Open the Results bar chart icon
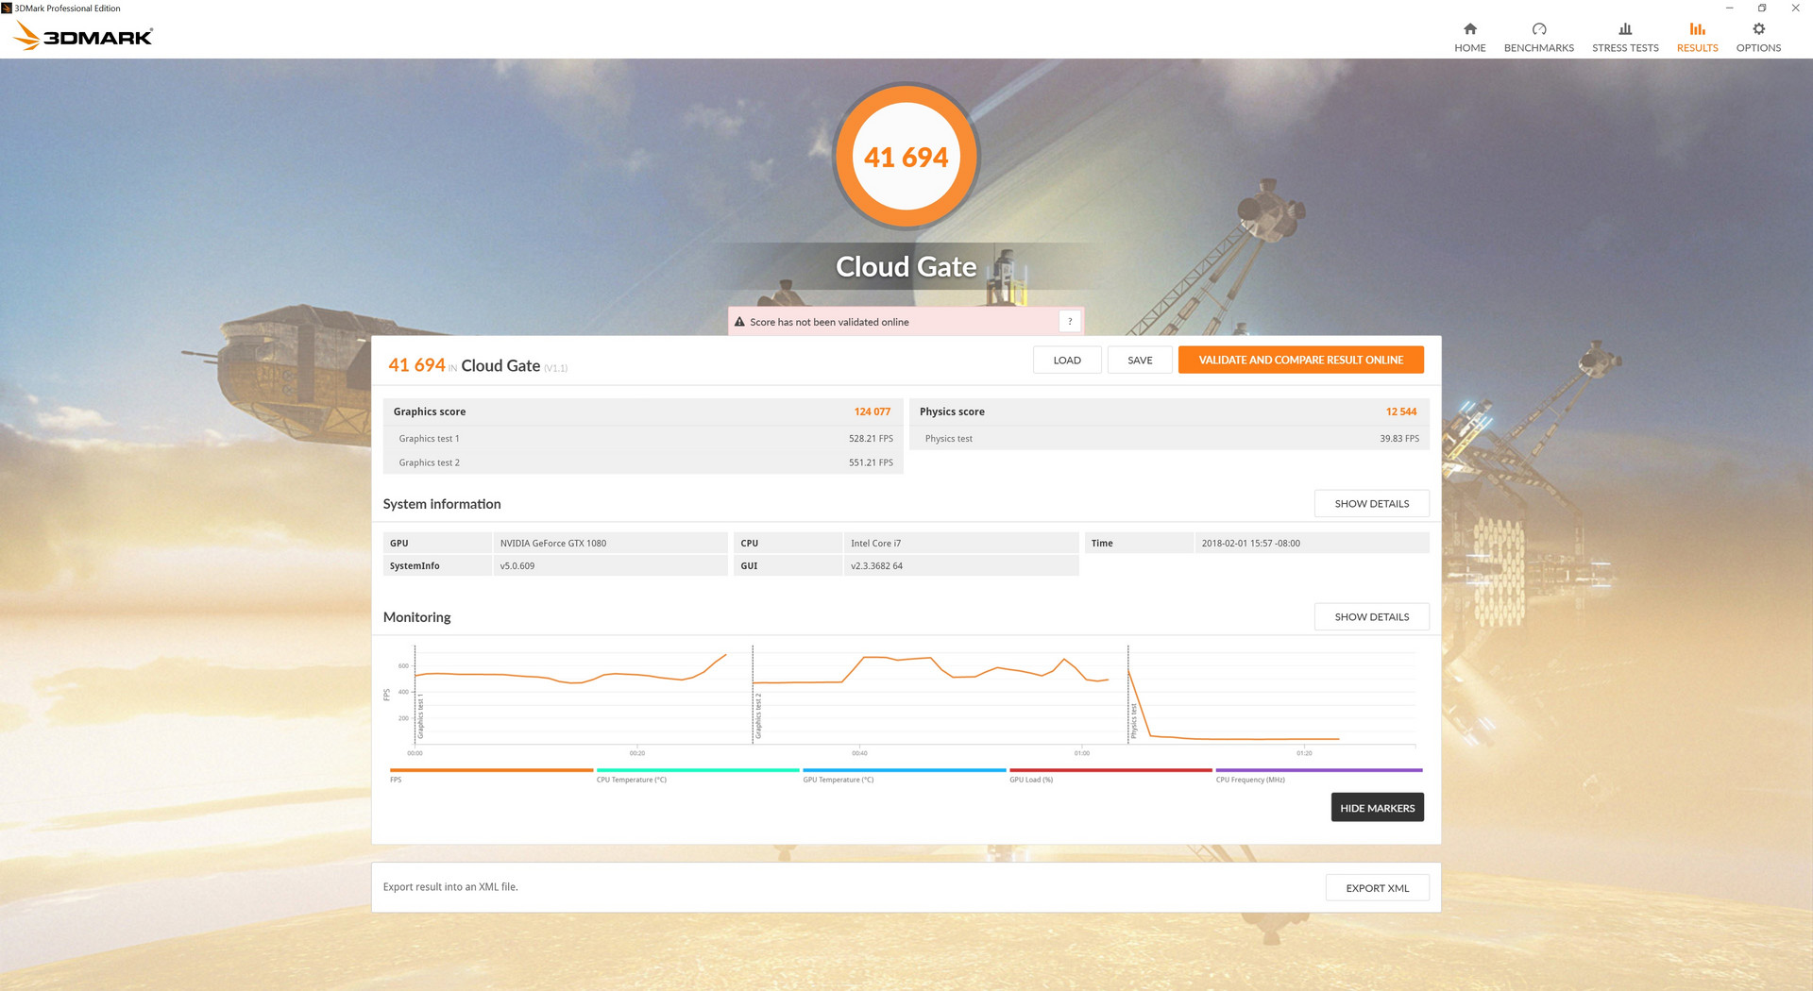Screen dimensions: 1813x991 click(x=1697, y=28)
